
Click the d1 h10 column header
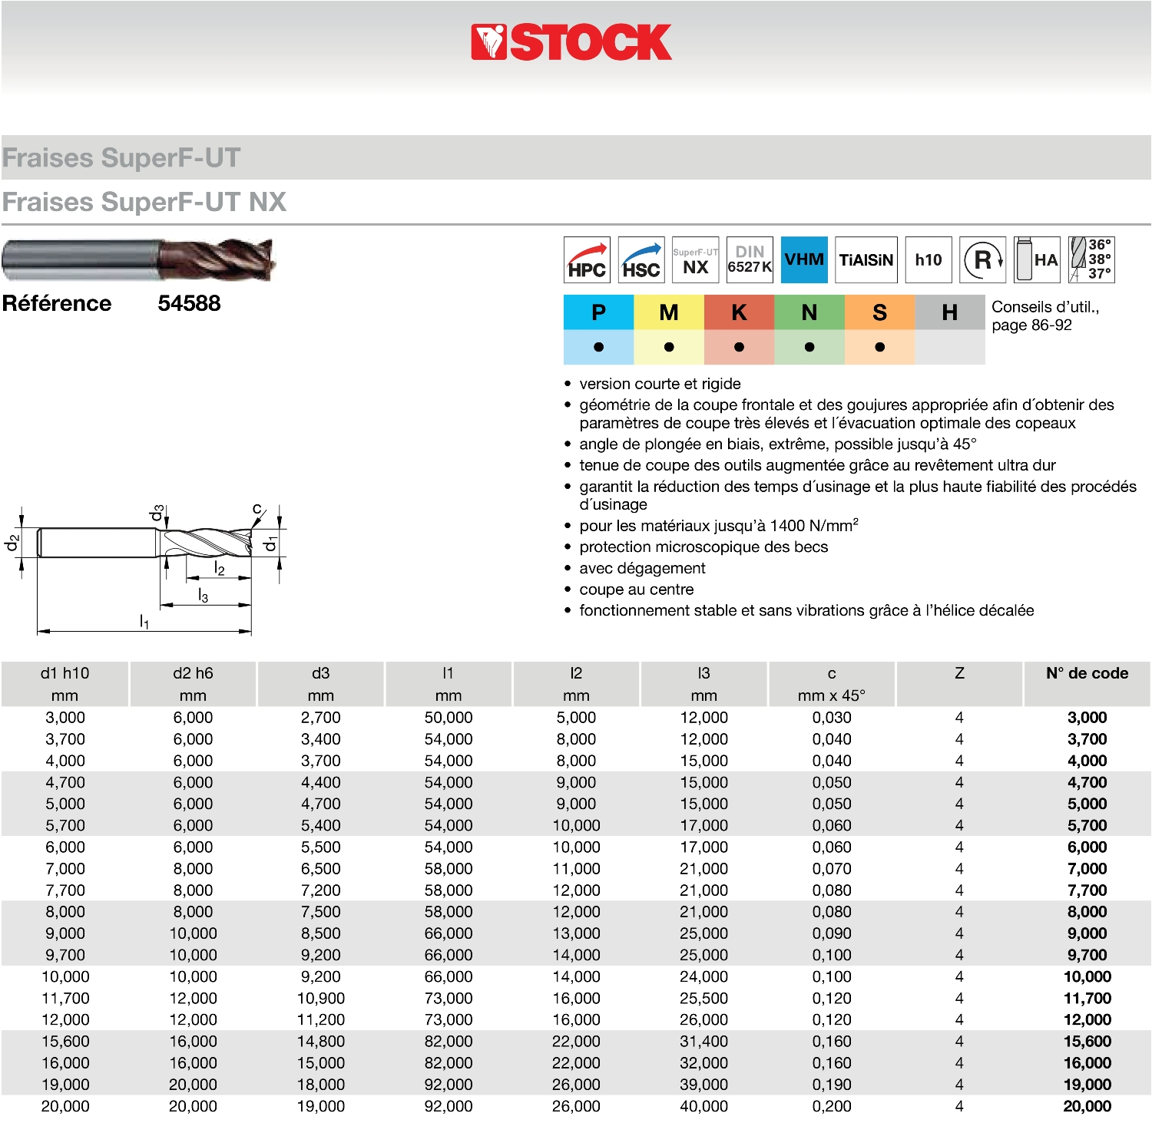[x=65, y=684]
